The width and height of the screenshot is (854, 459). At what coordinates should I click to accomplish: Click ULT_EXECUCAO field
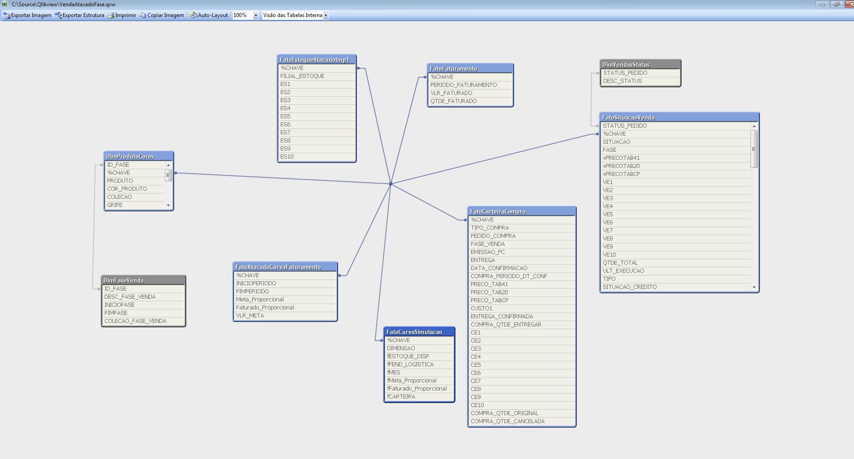pyautogui.click(x=675, y=271)
